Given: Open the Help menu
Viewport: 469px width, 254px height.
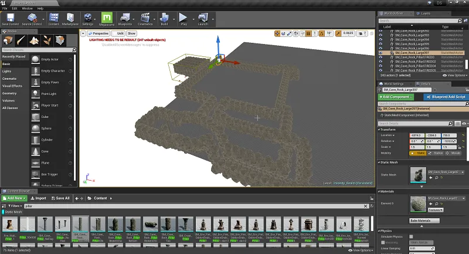Looking at the screenshot, I should click(40, 8).
